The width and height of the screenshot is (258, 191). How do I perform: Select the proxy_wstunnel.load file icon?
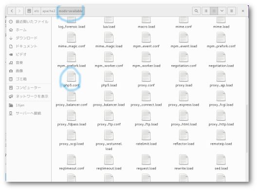(x=109, y=135)
